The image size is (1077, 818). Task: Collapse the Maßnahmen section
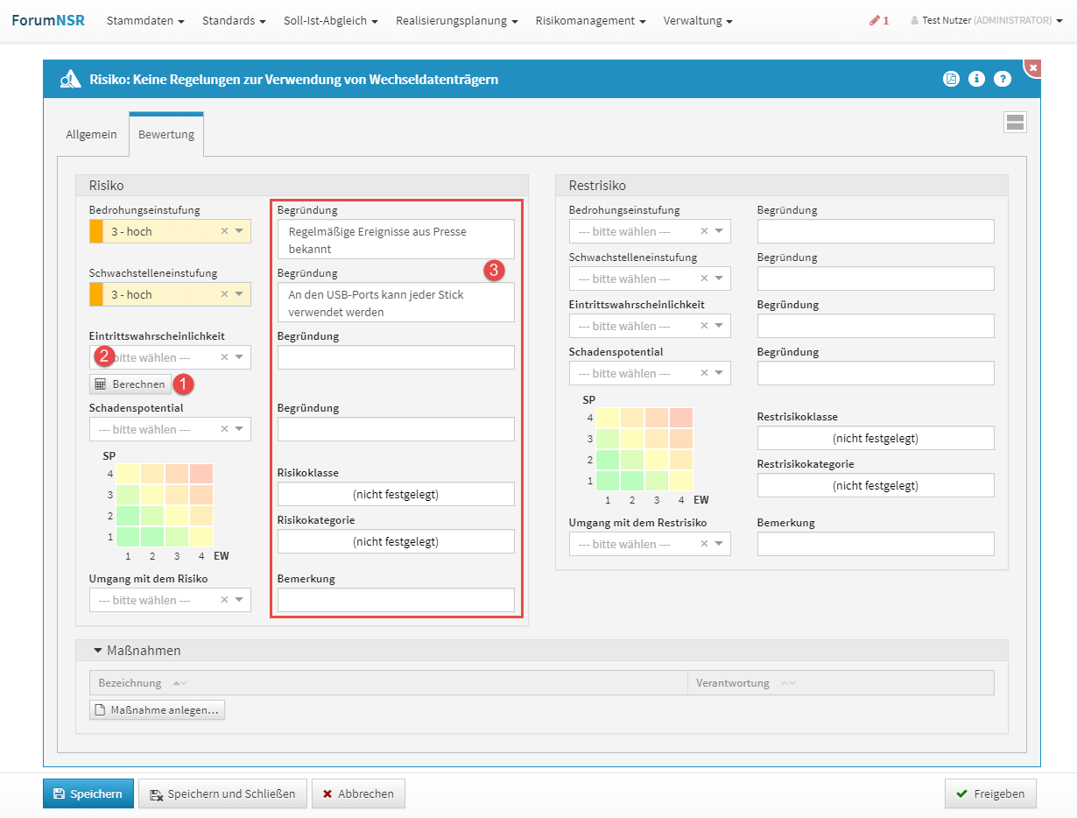click(96, 651)
